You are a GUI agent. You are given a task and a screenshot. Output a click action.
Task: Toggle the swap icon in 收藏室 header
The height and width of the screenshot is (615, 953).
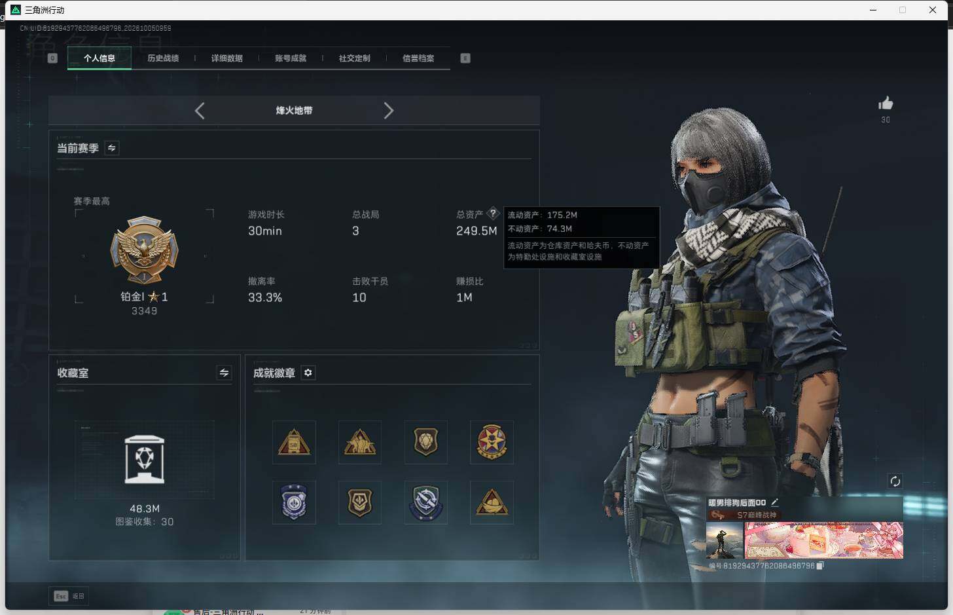pyautogui.click(x=224, y=373)
